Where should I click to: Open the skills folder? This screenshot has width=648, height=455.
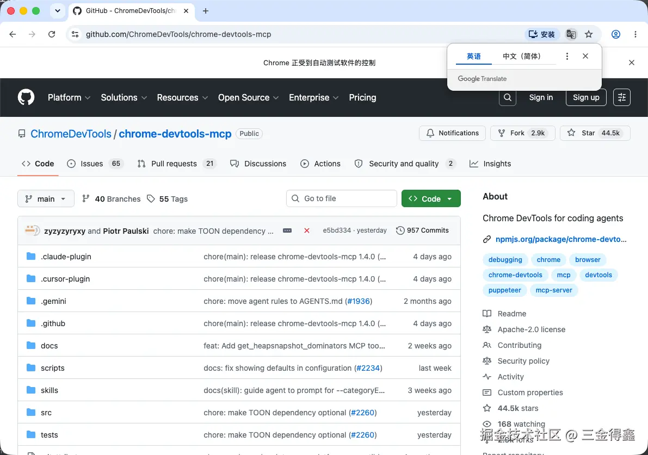[x=49, y=390]
